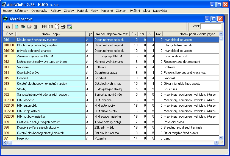Select account 013 cell
Screen dimensions: 230x156
click(10, 67)
